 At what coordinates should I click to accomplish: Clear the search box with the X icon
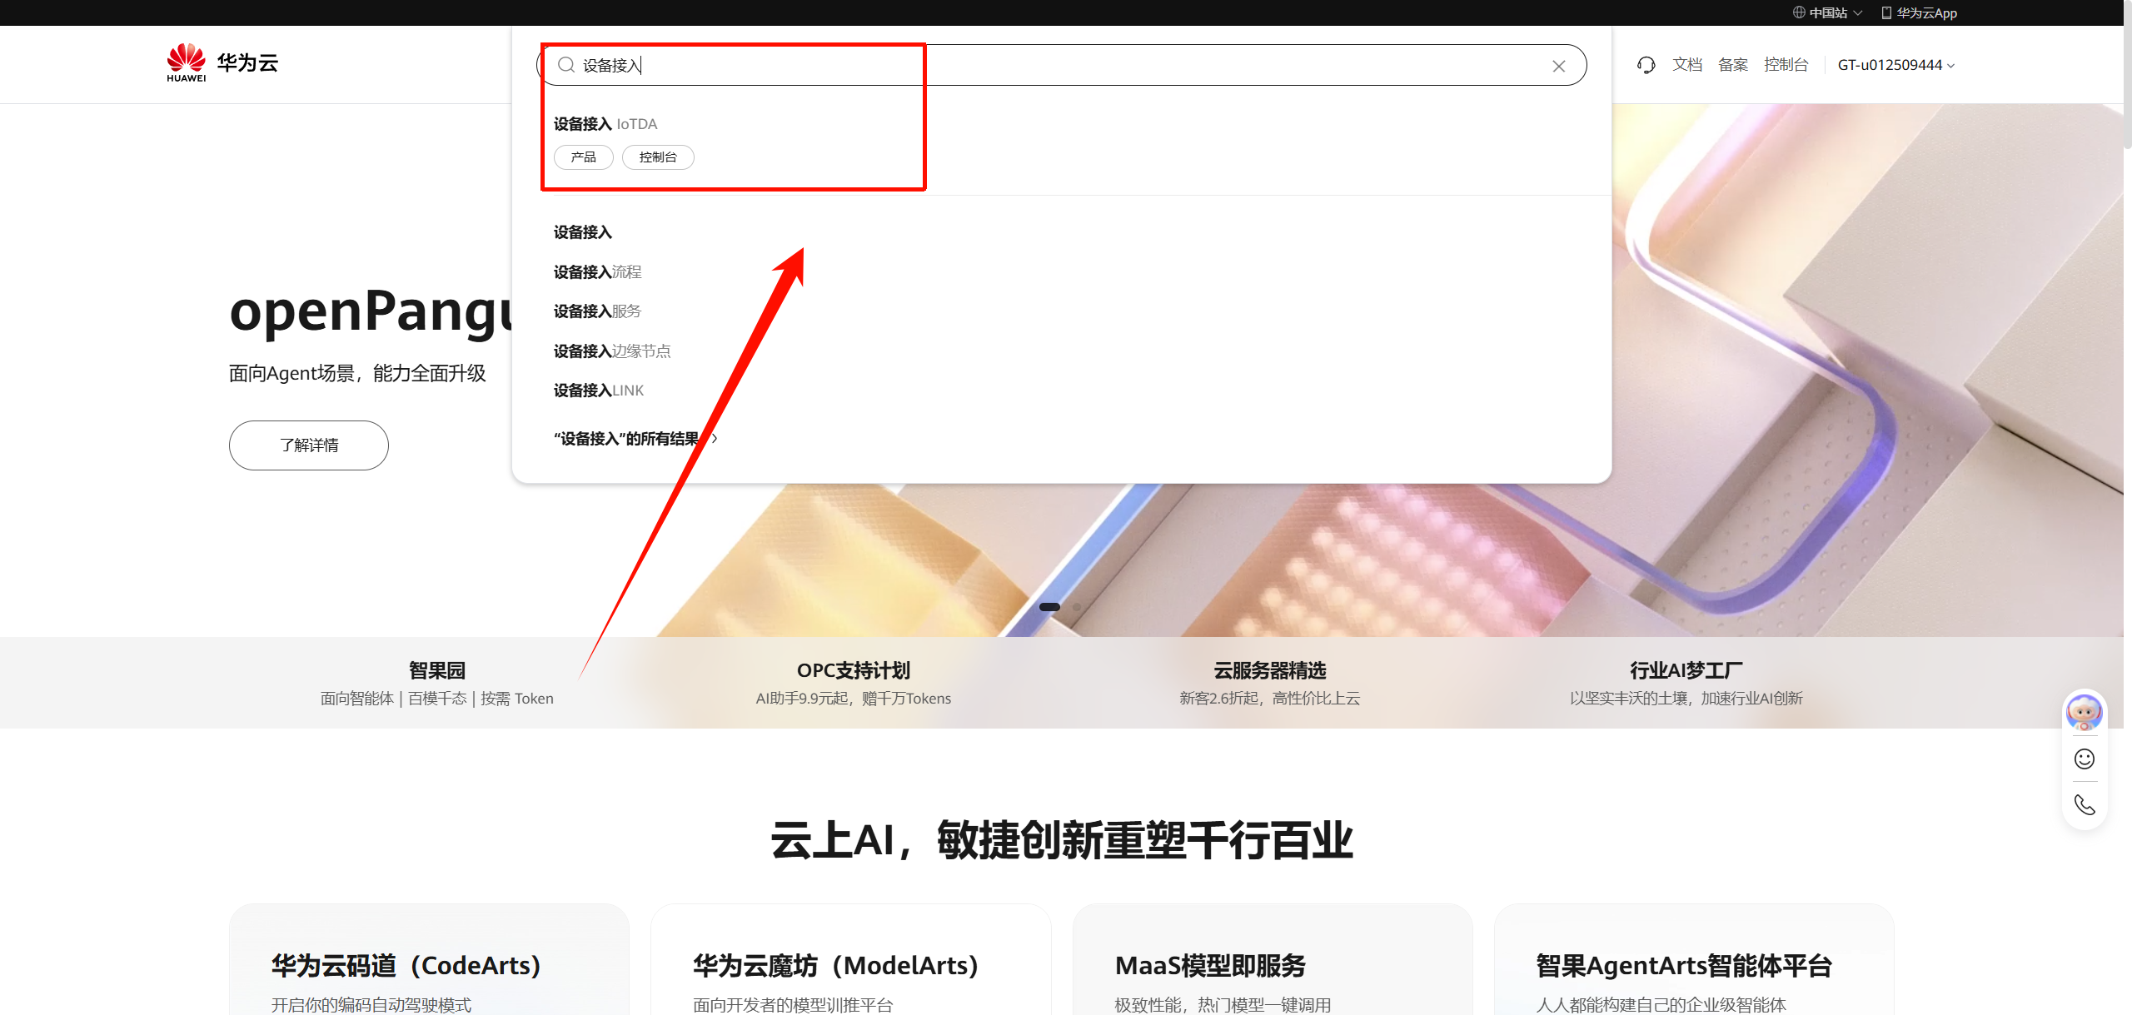[1559, 66]
